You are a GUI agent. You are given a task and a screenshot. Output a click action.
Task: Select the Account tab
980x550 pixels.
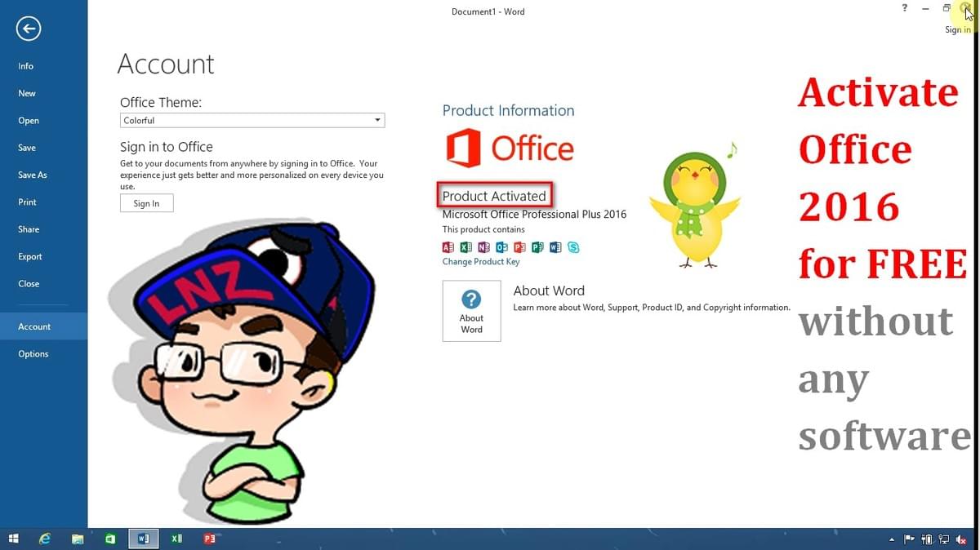(43, 326)
